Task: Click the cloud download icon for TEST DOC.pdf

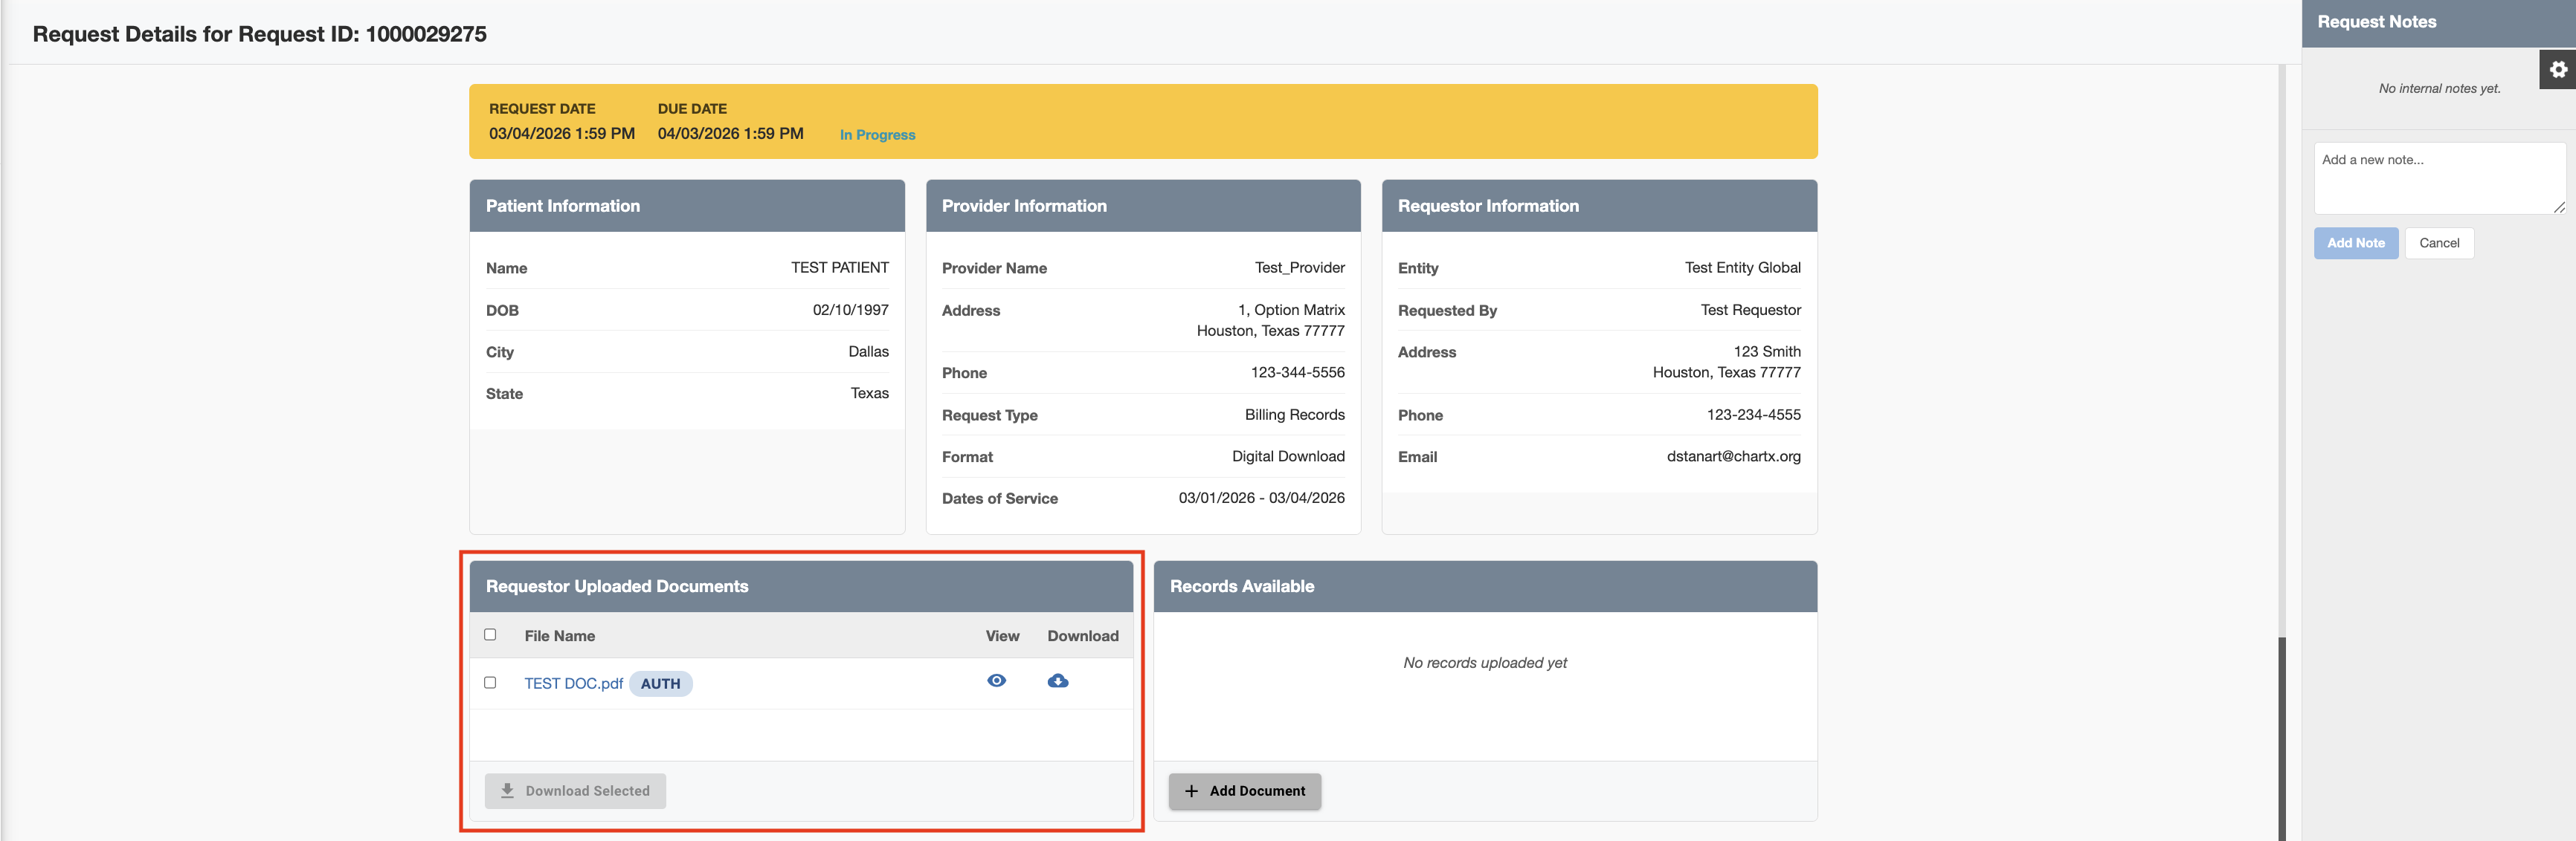Action: (x=1057, y=681)
